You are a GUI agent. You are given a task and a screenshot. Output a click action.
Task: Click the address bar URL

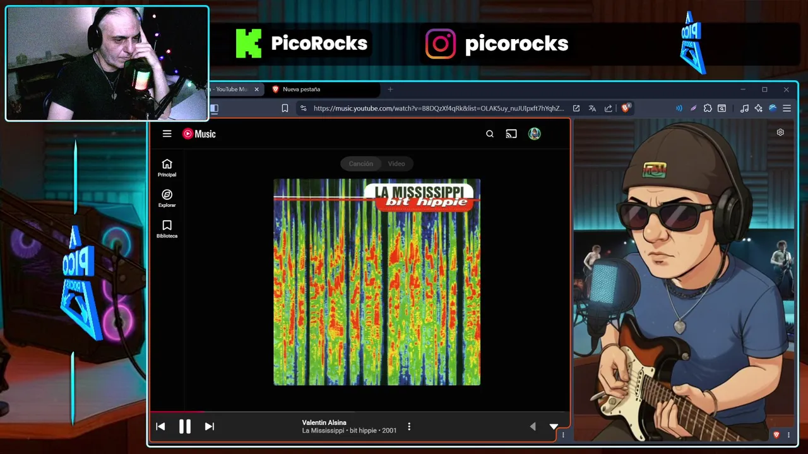(x=439, y=108)
